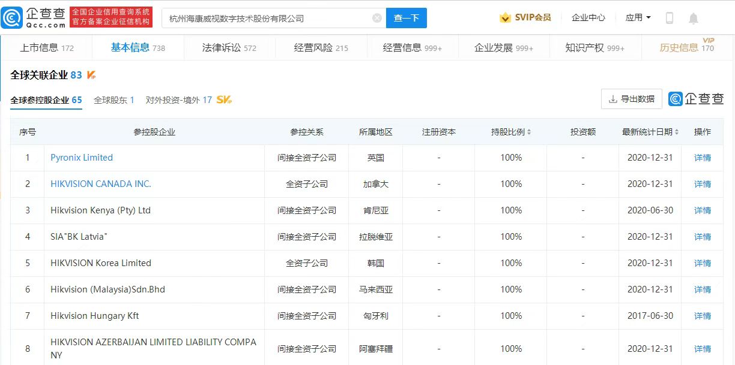Screen dimensions: 735x365
Task: Click the SVIP crown icon
Action: coord(505,18)
